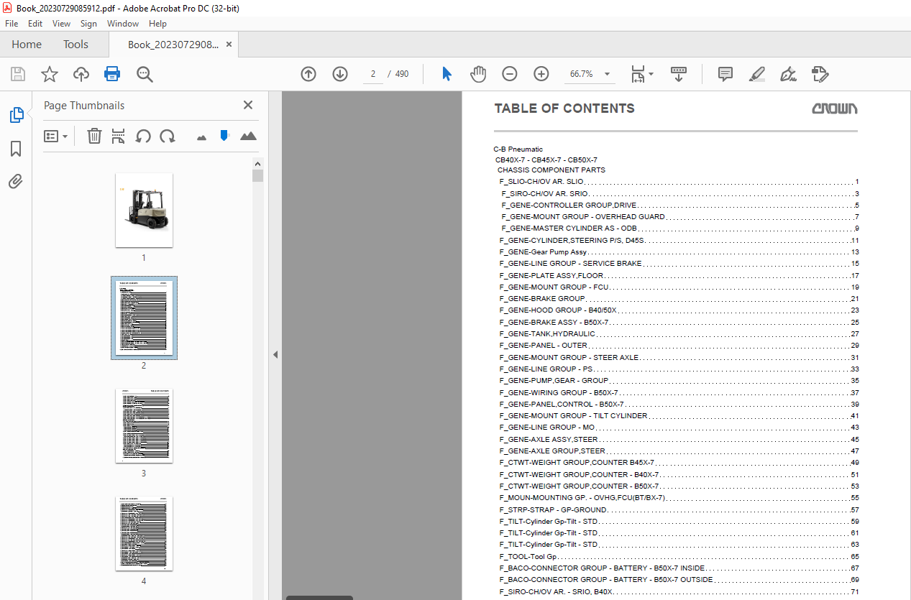The width and height of the screenshot is (911, 600).
Task: Click the scroll up arrow in thumbnails panel
Action: 257,163
